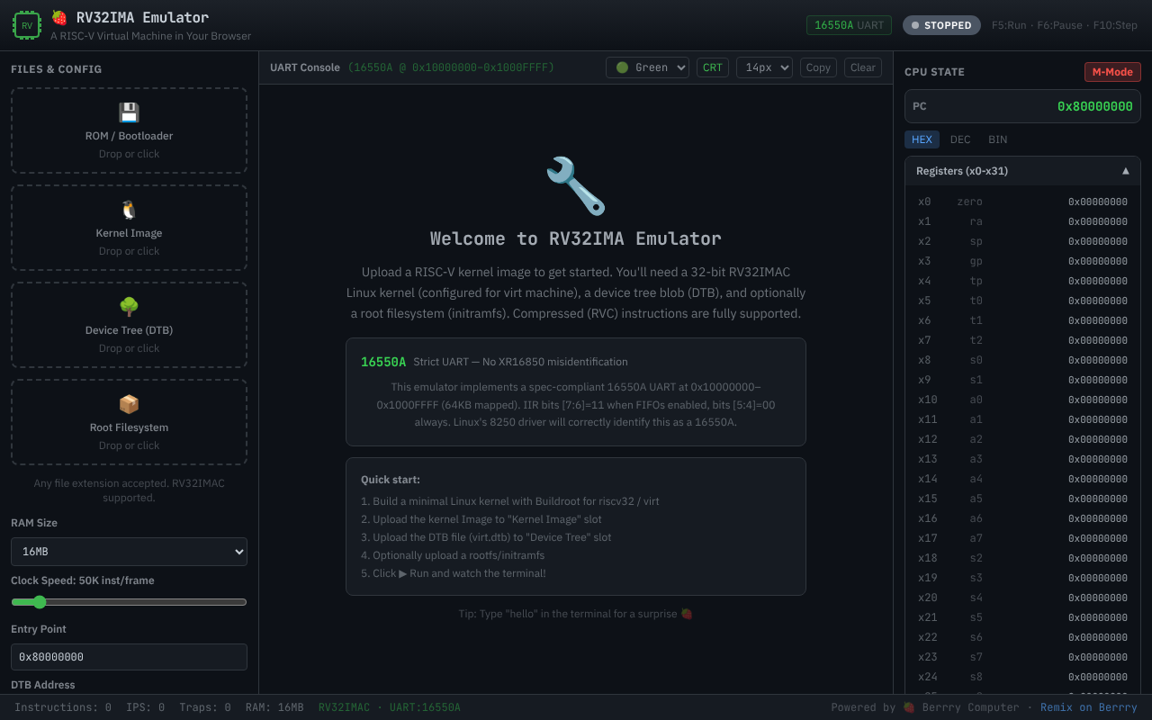Viewport: 1152px width, 720px height.
Task: Open the Green terminal color dropdown
Action: coord(647,67)
